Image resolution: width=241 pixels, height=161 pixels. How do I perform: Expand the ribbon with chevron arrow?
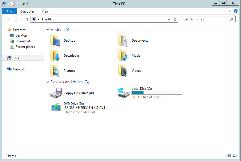click(x=230, y=11)
